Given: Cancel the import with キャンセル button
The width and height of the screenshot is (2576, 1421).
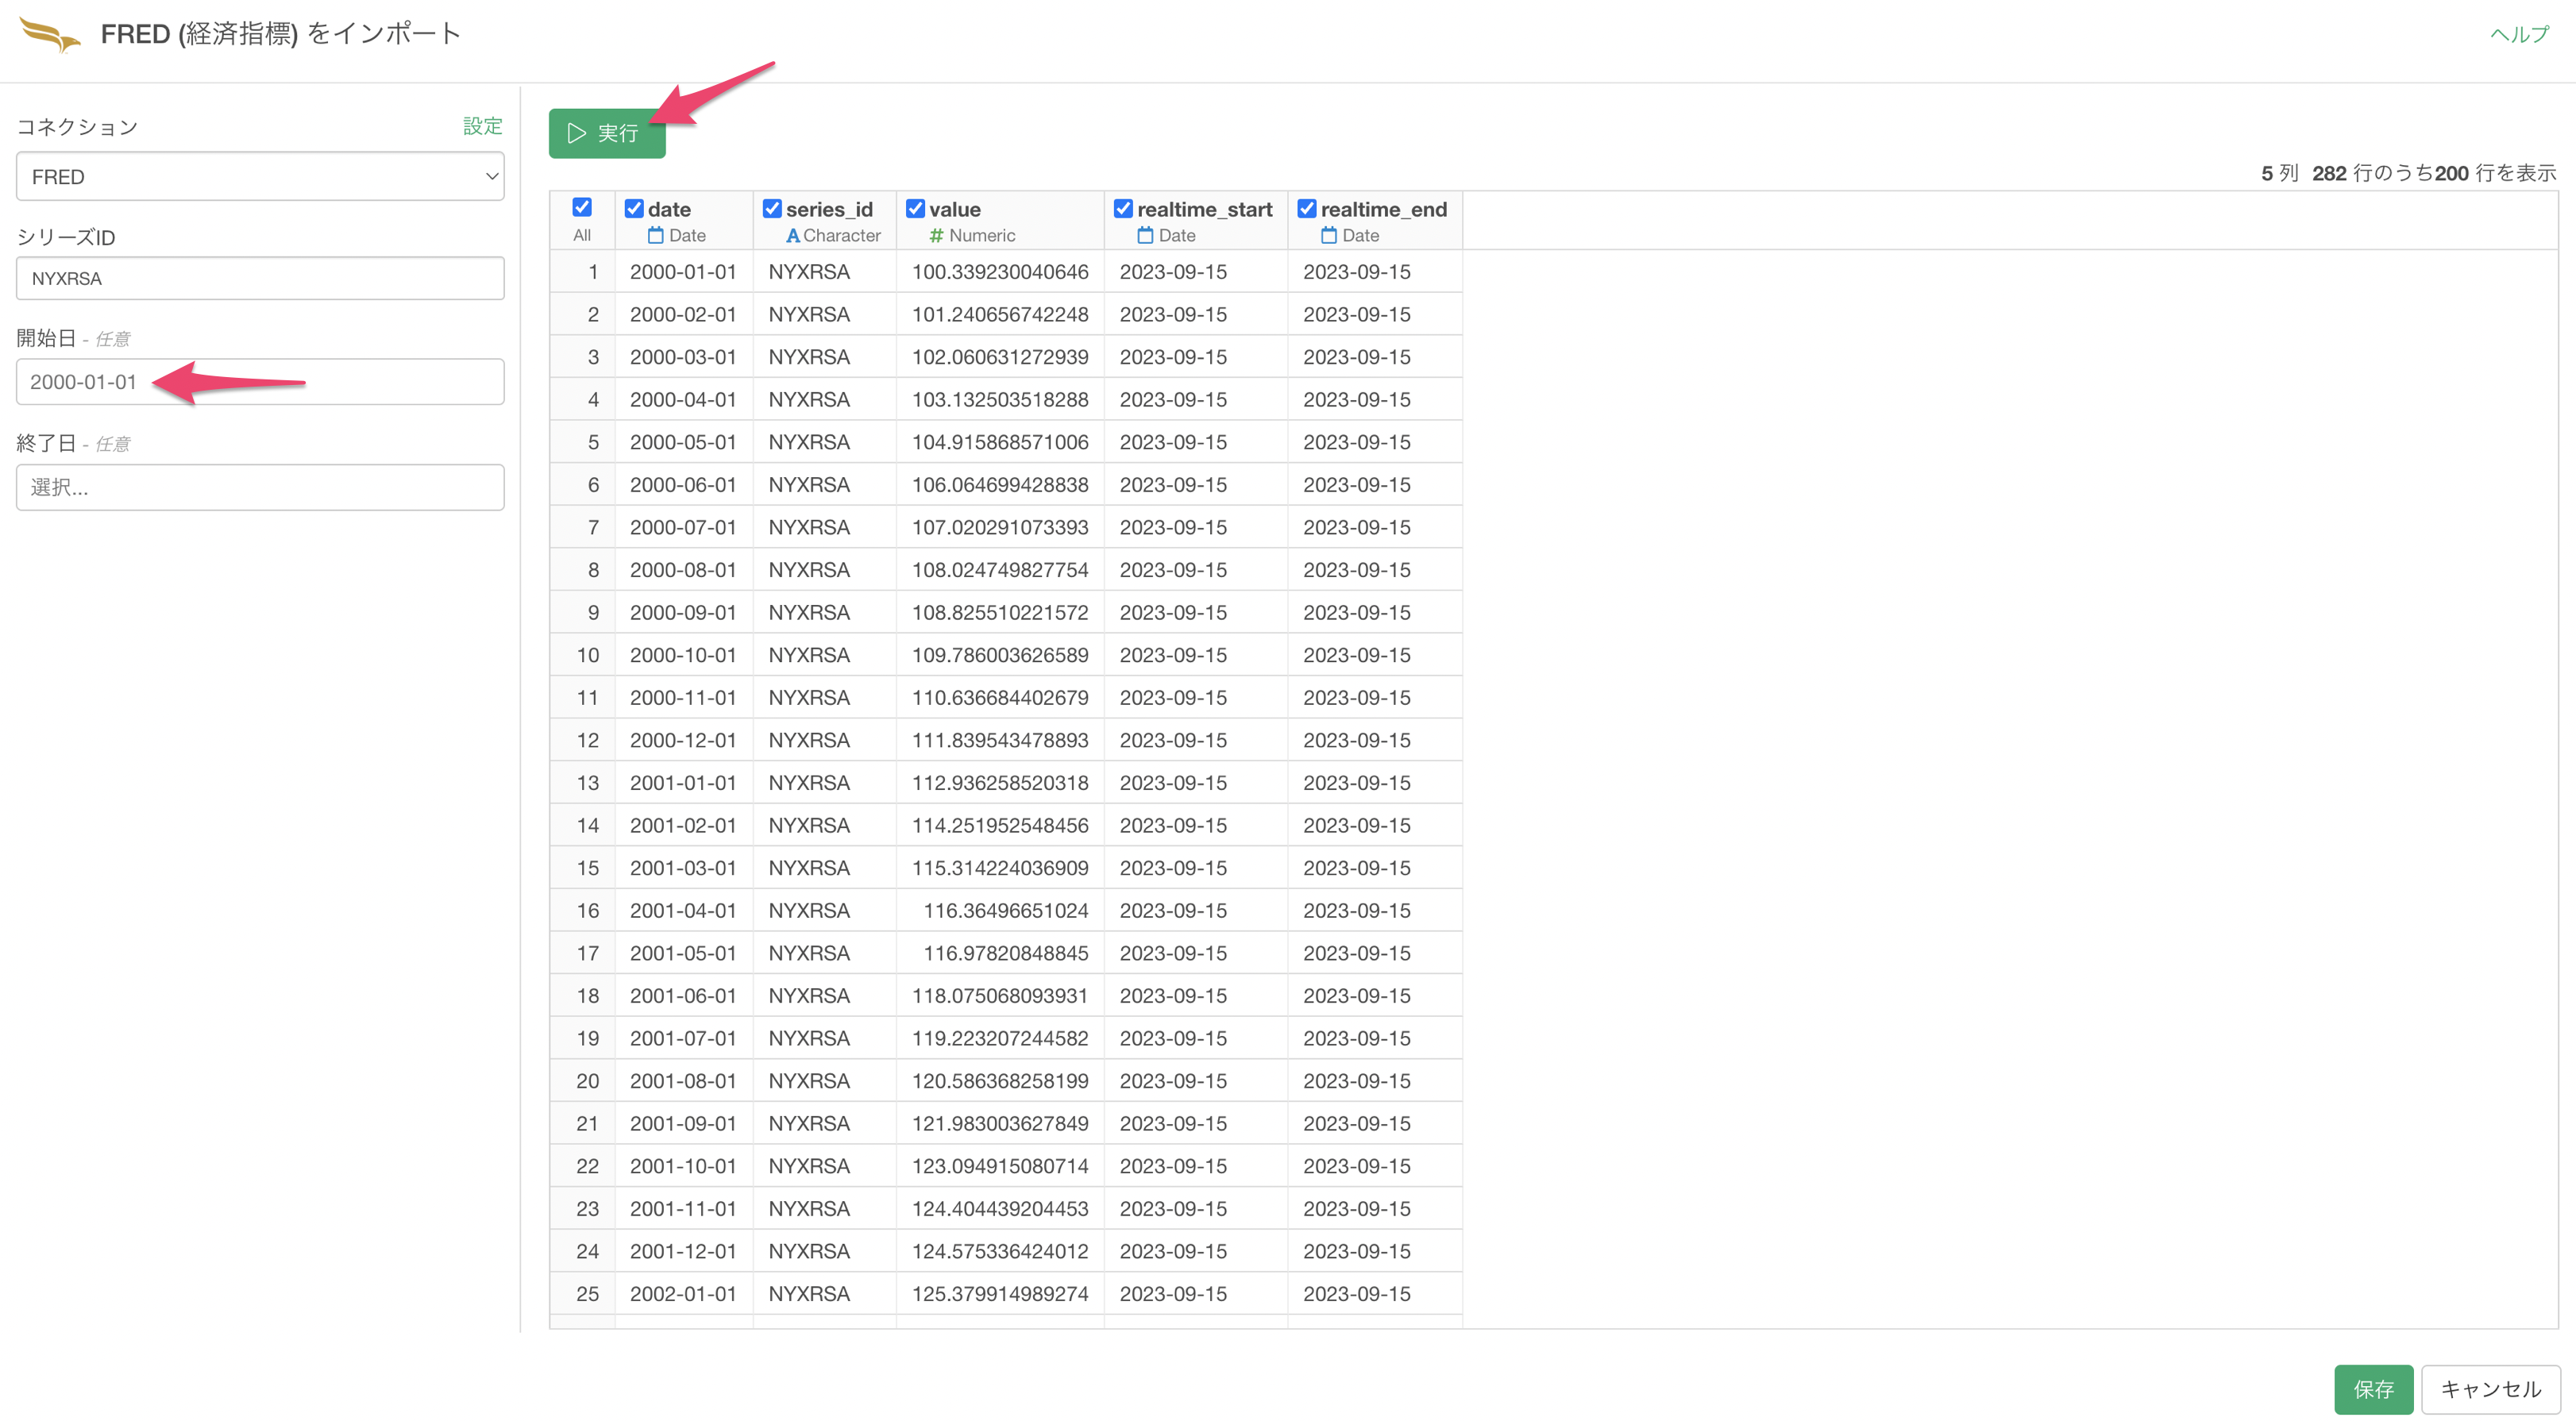Looking at the screenshot, I should 2490,1389.
